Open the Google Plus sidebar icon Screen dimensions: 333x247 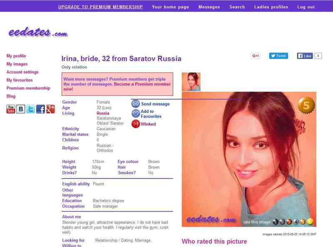pos(50,109)
